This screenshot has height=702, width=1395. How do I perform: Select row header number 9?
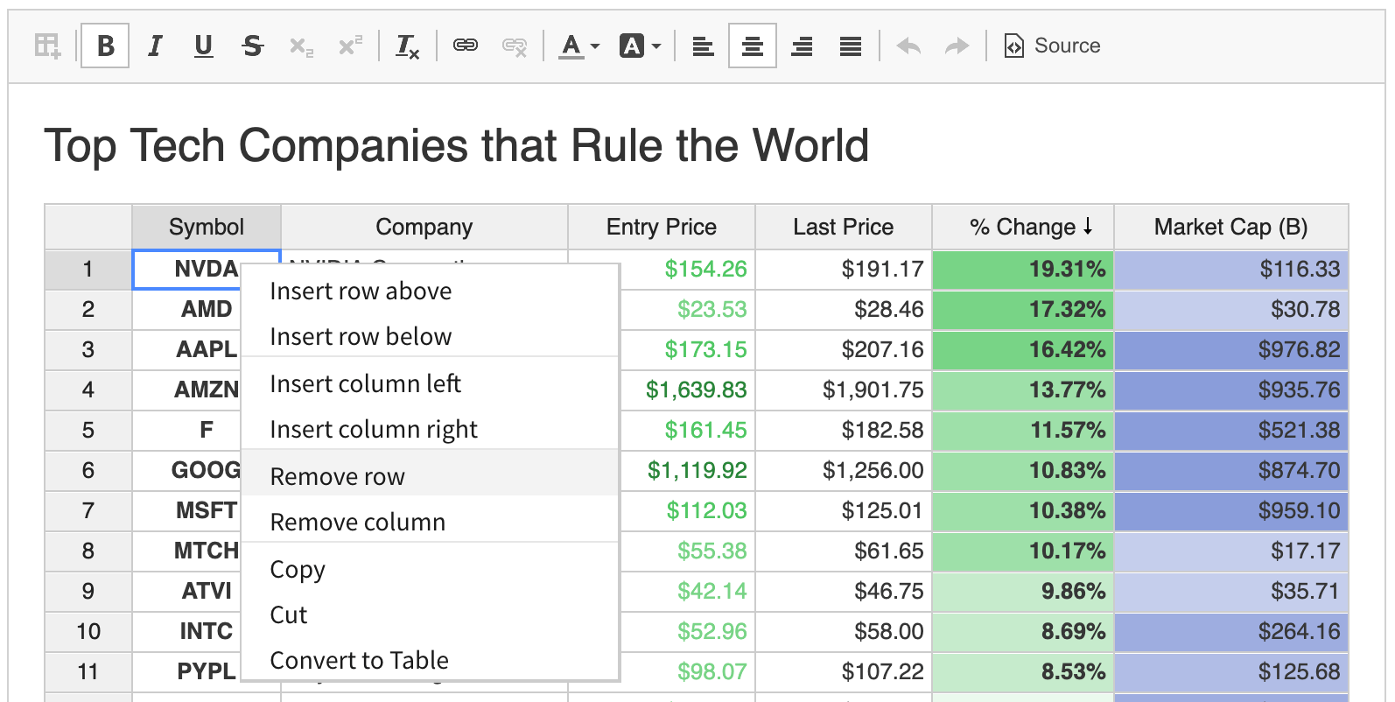[x=88, y=591]
